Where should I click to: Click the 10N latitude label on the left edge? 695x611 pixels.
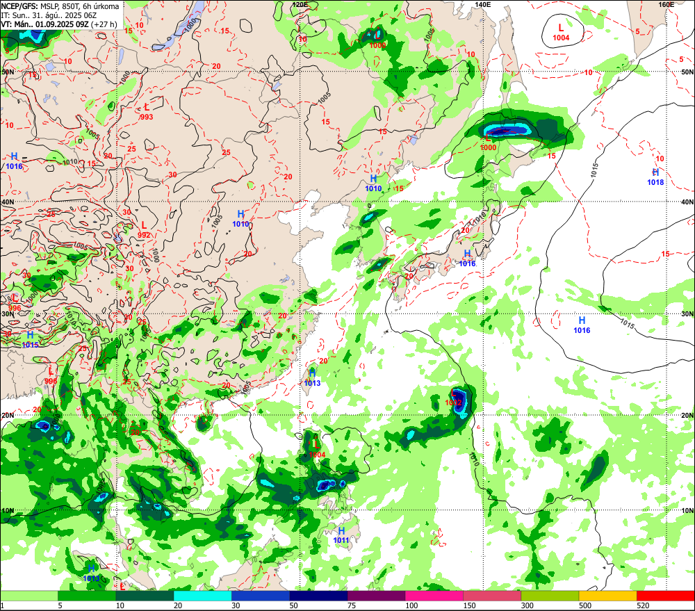click(x=8, y=510)
